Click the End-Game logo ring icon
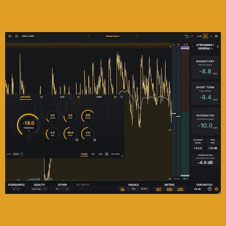Screen dimensions: 226x226 click(10, 36)
